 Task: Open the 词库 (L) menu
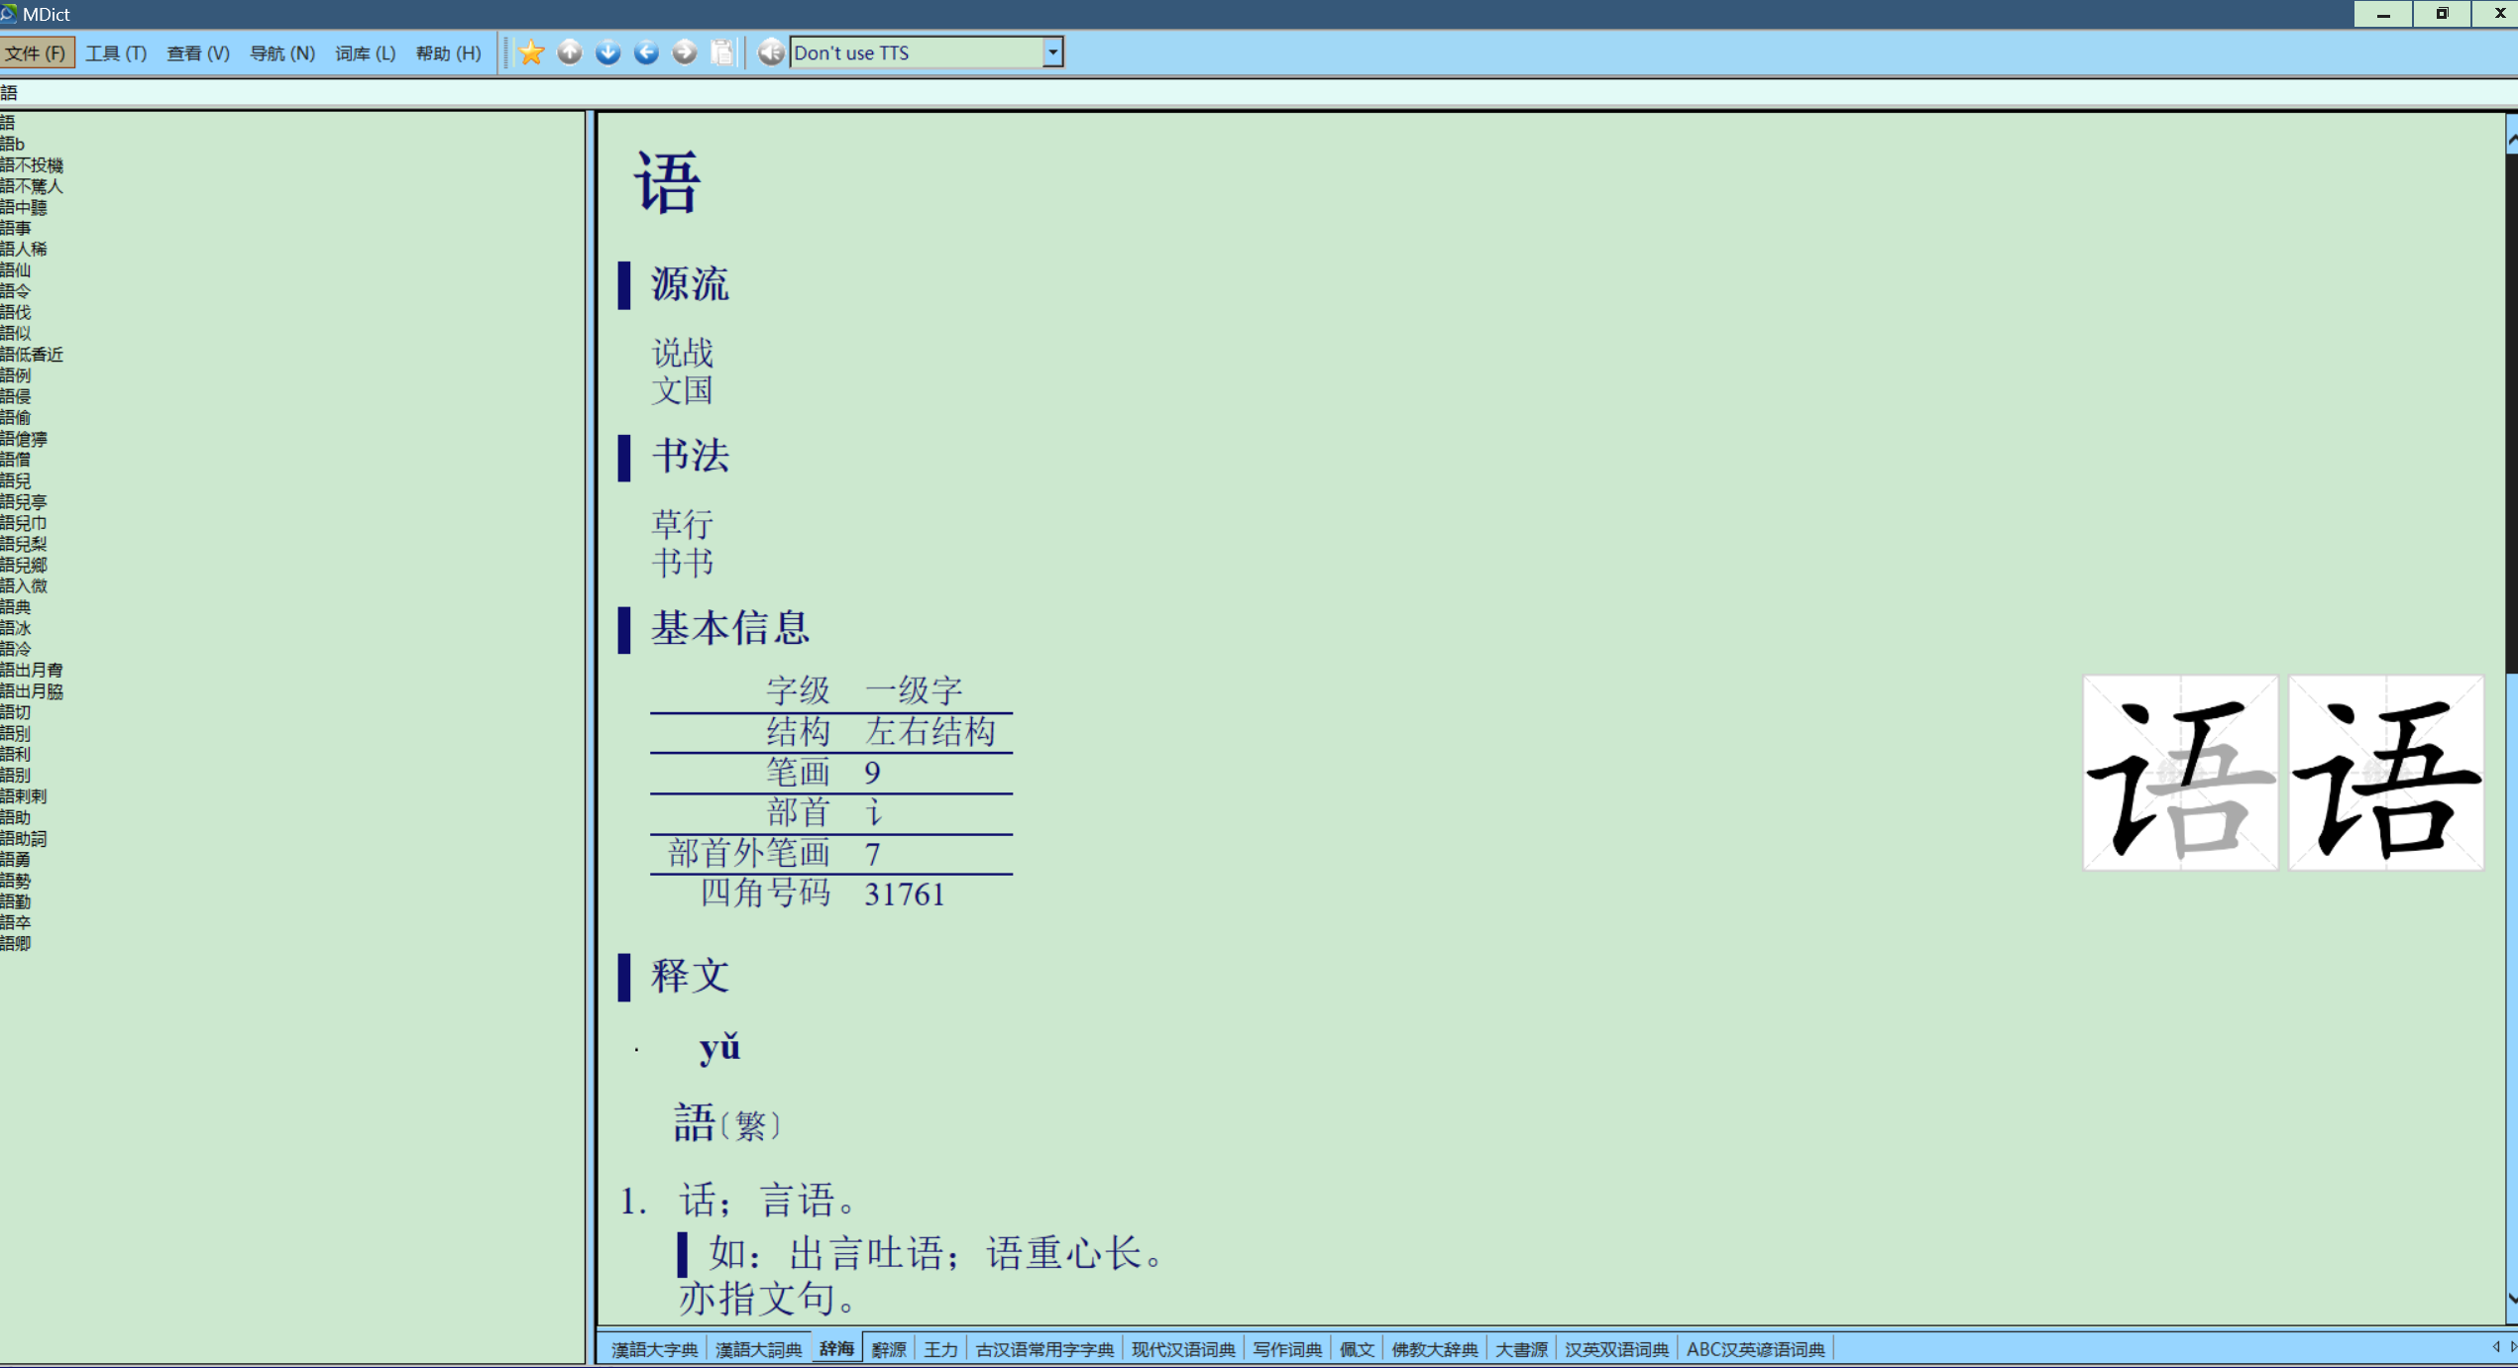(365, 53)
